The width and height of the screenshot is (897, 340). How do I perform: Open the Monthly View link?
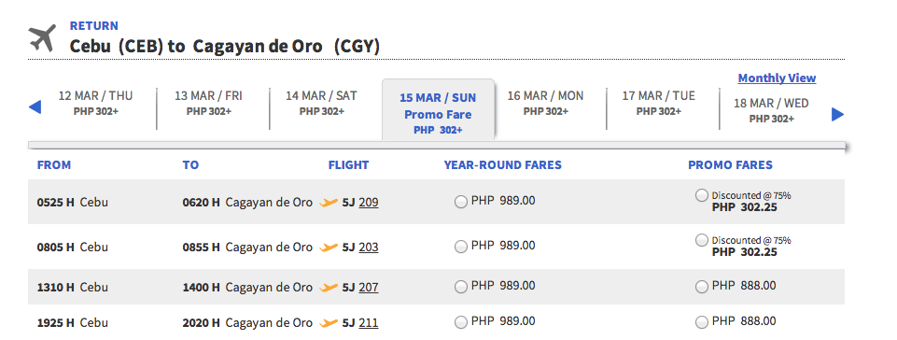pyautogui.click(x=777, y=78)
